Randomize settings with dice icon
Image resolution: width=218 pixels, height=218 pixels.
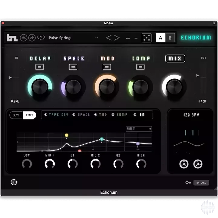[147, 38]
